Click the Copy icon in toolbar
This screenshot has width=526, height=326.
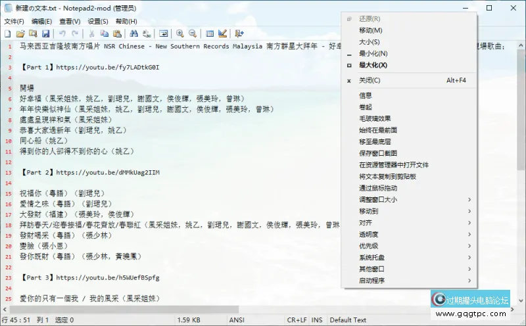(105, 34)
